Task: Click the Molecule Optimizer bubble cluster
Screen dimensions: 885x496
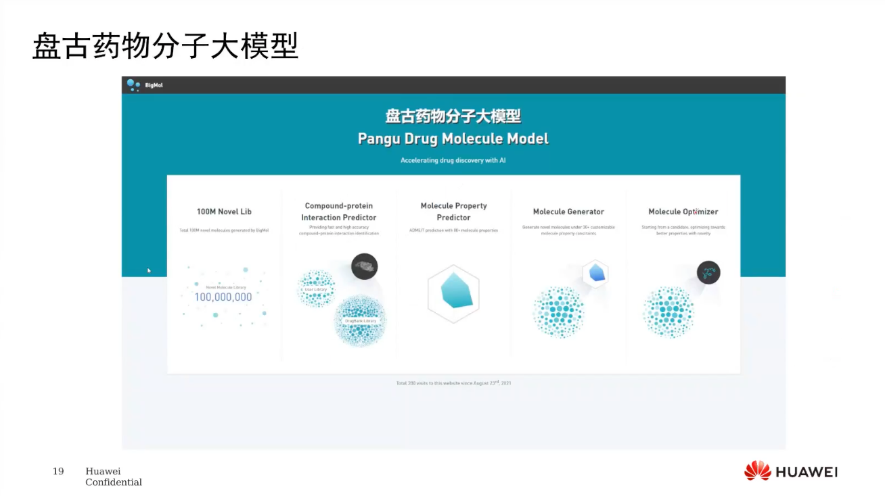Action: point(668,312)
